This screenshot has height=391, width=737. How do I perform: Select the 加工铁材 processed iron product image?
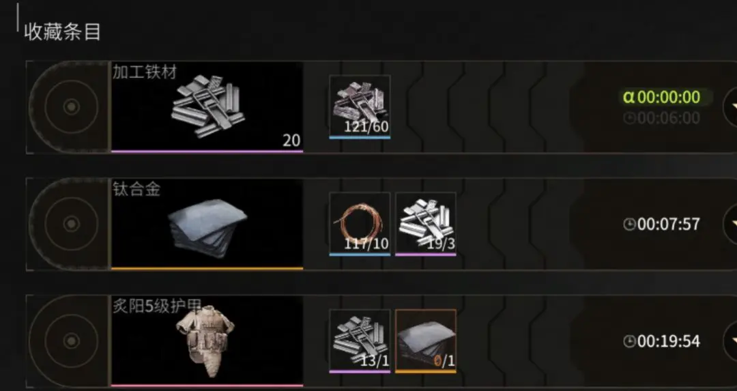coord(207,108)
